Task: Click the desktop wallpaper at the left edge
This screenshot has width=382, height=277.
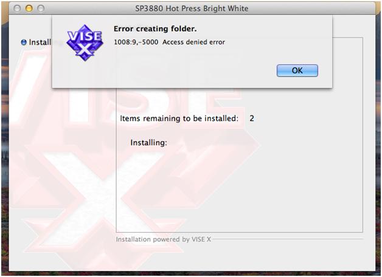Action: click(x=5, y=146)
